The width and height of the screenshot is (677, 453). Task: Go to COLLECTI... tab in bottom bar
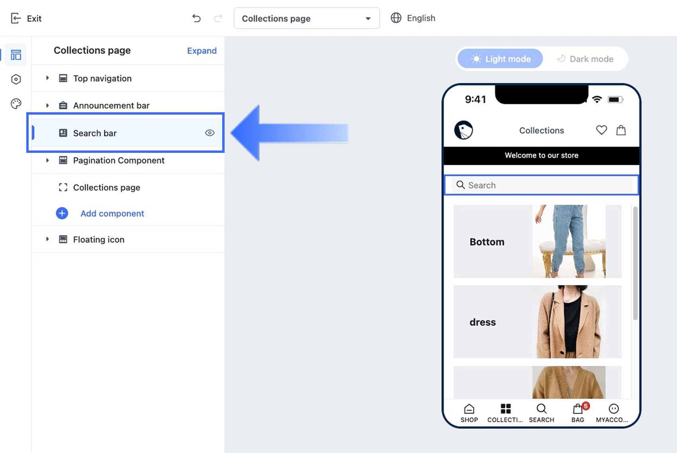click(x=505, y=413)
